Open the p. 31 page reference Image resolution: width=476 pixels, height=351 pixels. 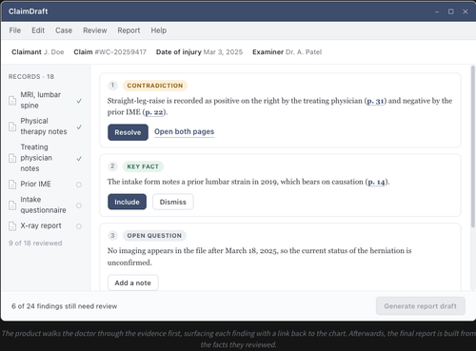click(375, 101)
